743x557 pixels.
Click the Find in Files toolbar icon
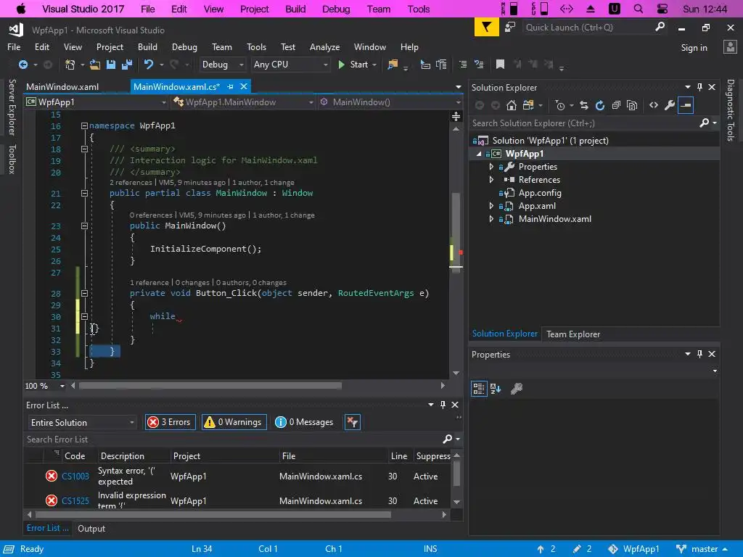[x=393, y=65]
